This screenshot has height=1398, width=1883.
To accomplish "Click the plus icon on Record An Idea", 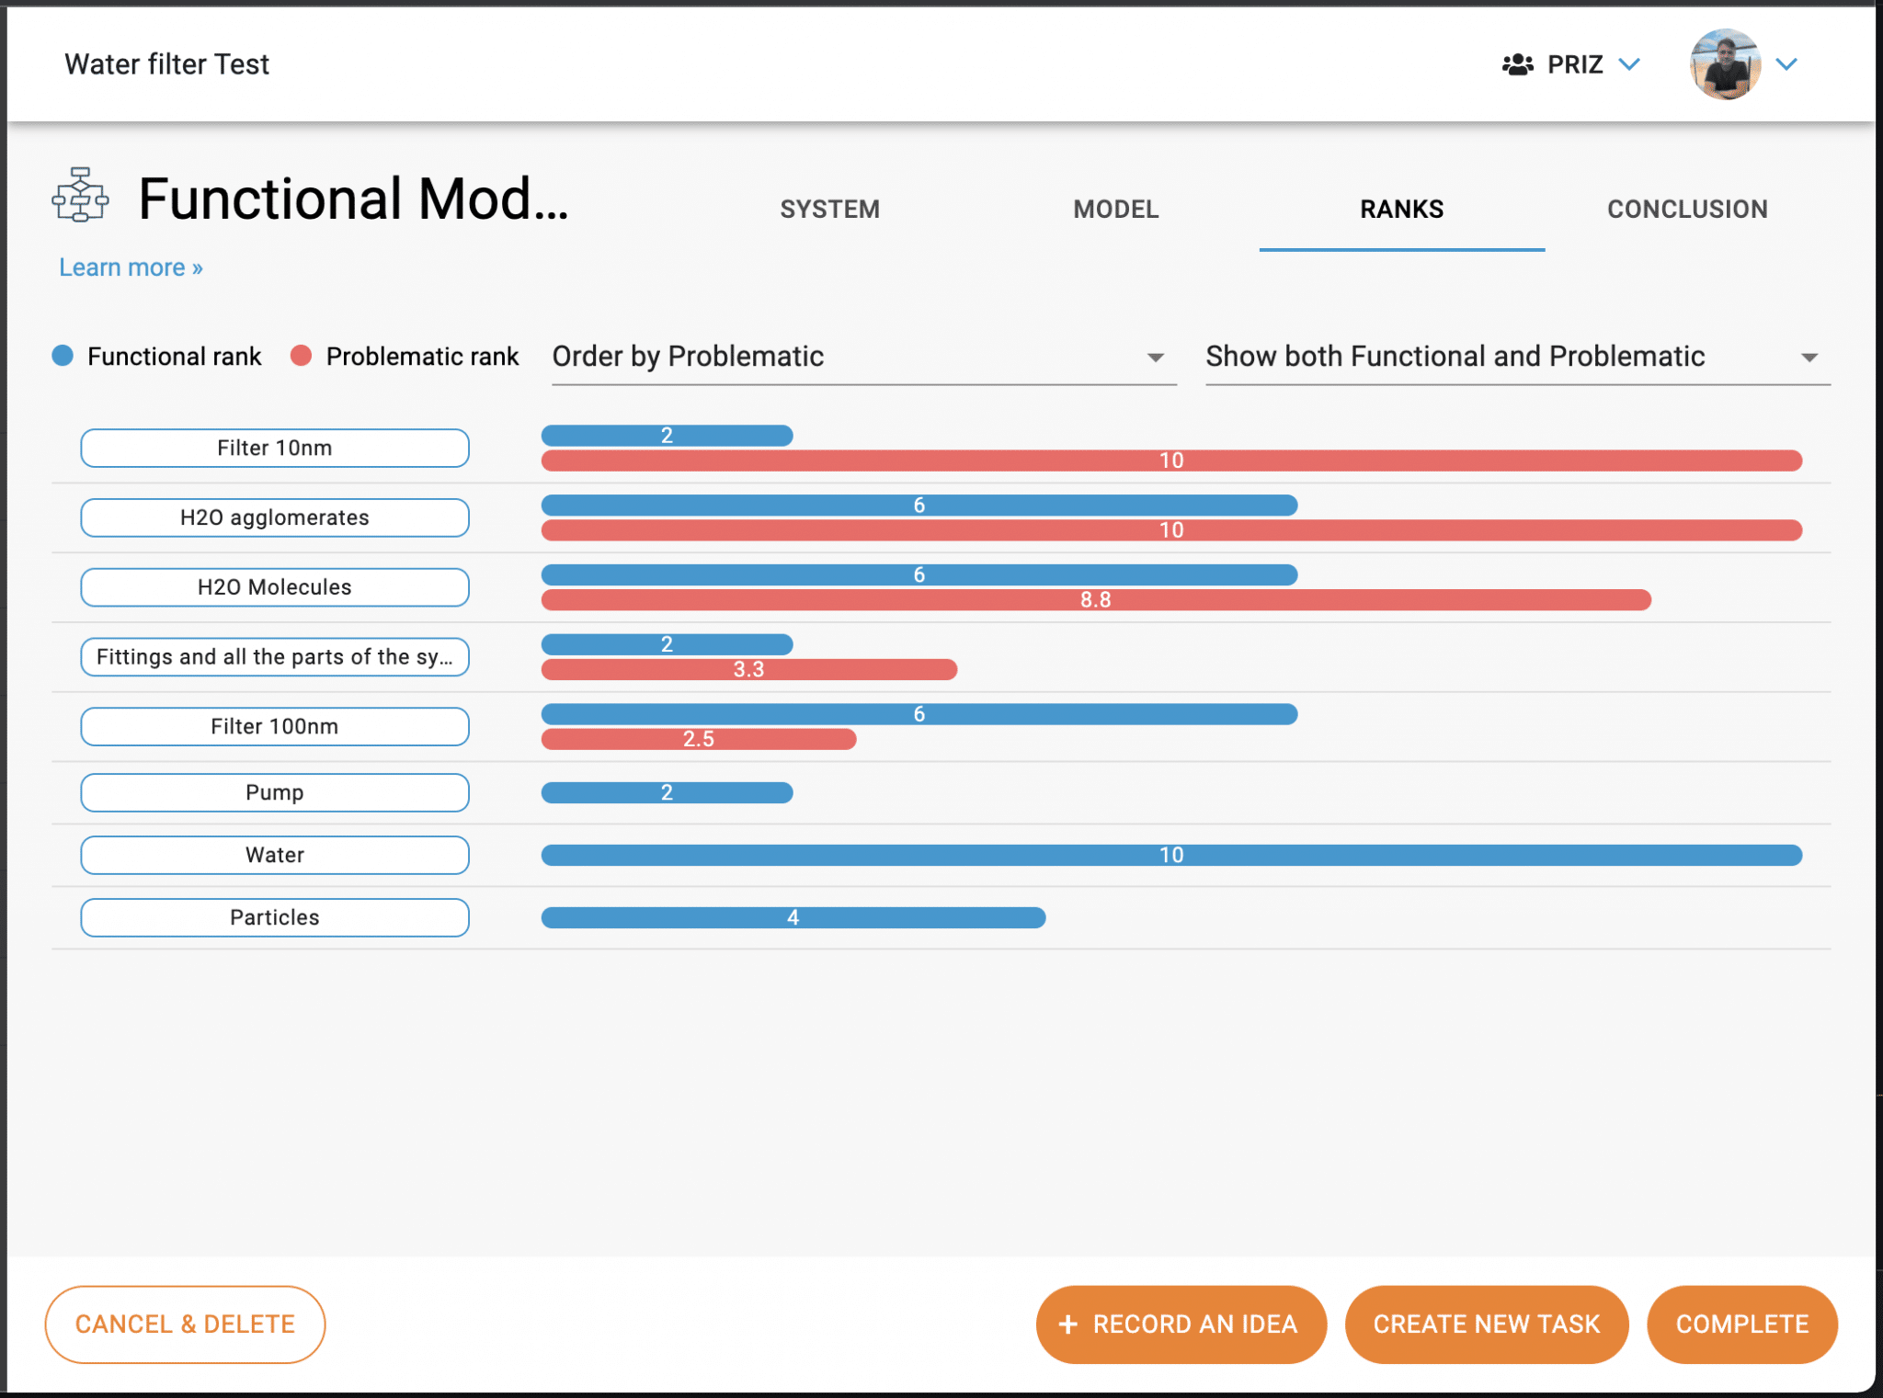I will (1067, 1324).
